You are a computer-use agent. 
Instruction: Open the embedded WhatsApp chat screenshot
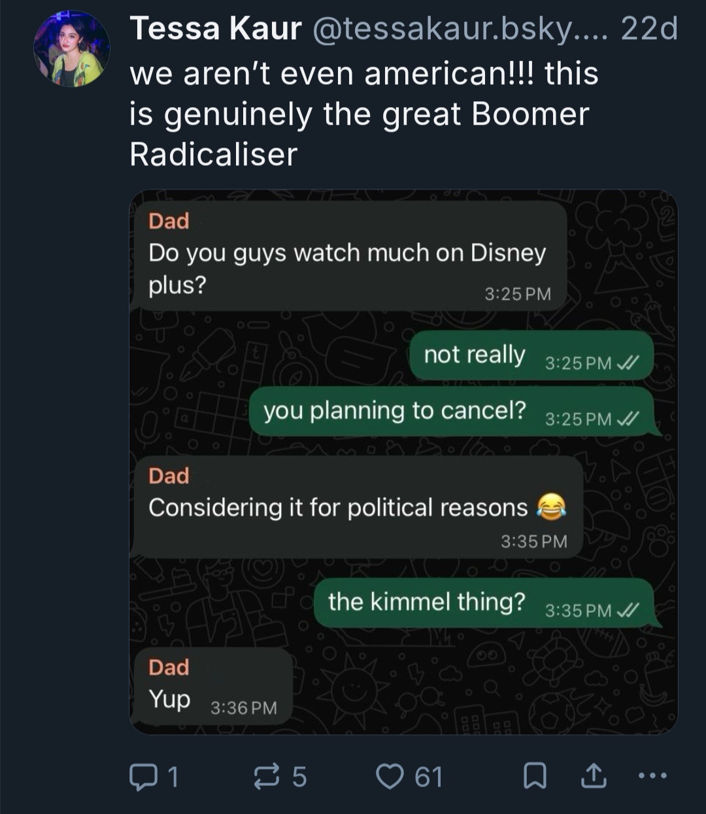click(x=403, y=462)
